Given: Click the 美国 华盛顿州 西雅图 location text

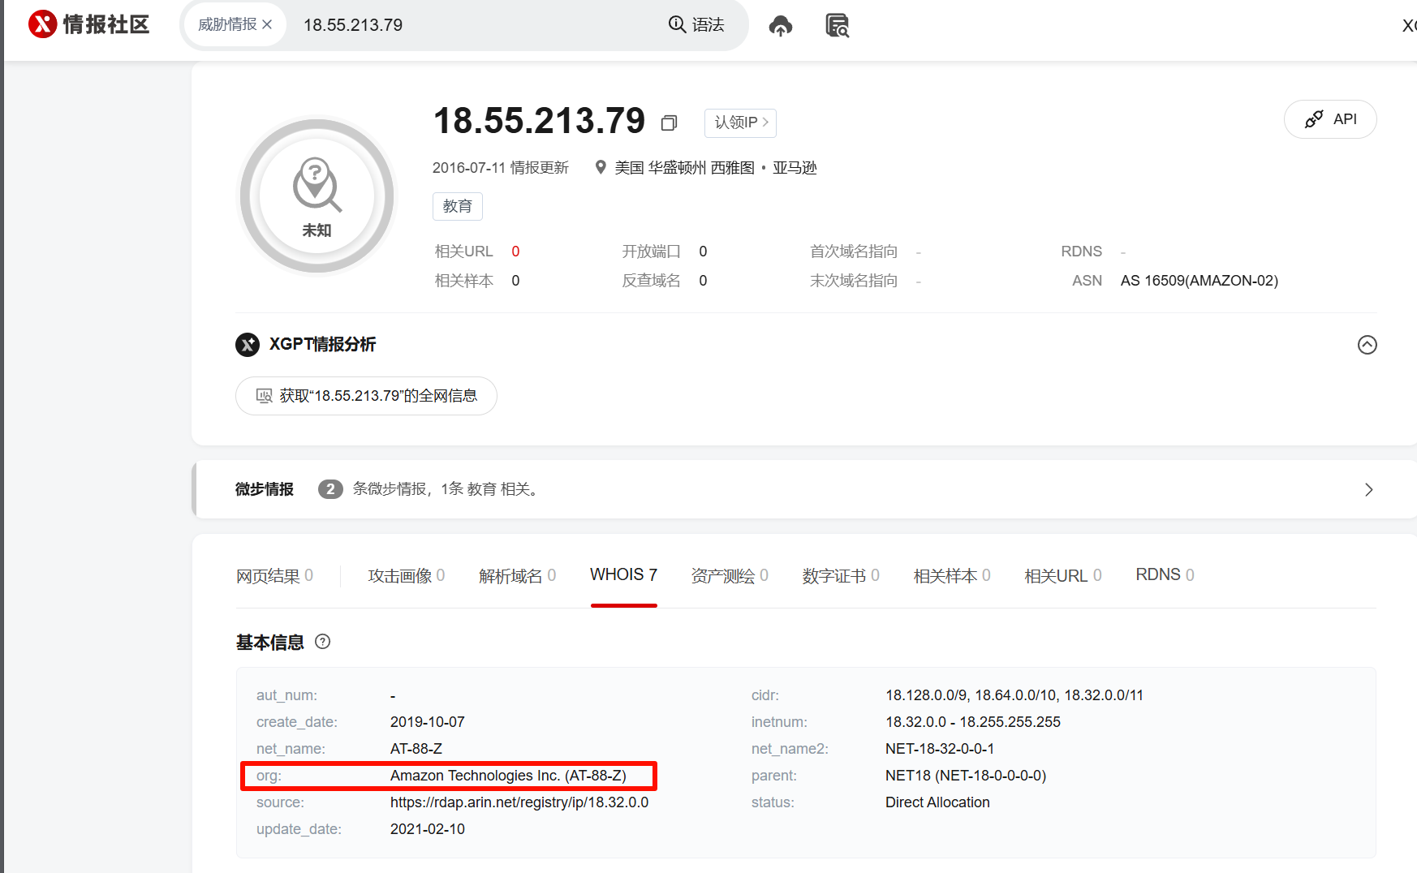Looking at the screenshot, I should pos(684,168).
